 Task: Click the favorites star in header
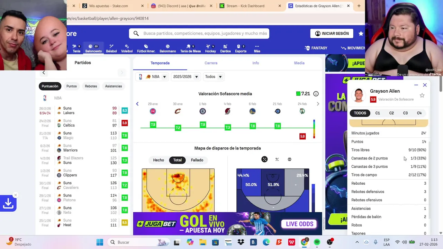[x=361, y=34]
